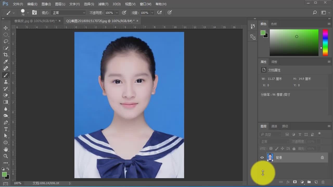Image resolution: width=333 pixels, height=187 pixels.
Task: Toggle lock position in Layers panel
Action: 282,149
